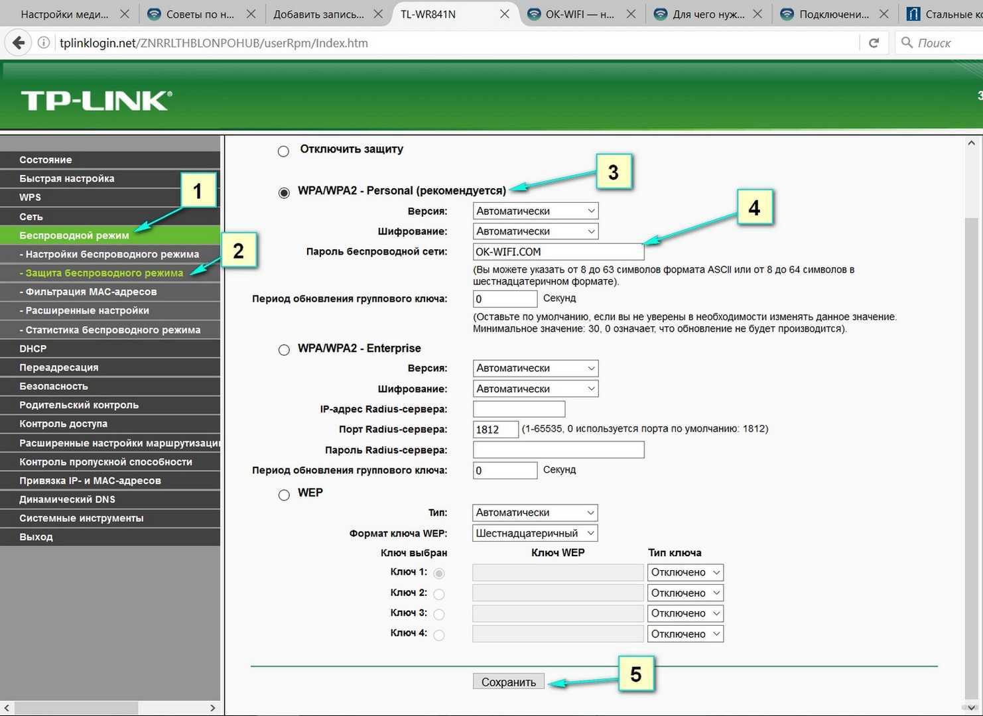Open 'Системные инструменты' sidebar item
The height and width of the screenshot is (716, 983).
(x=110, y=518)
